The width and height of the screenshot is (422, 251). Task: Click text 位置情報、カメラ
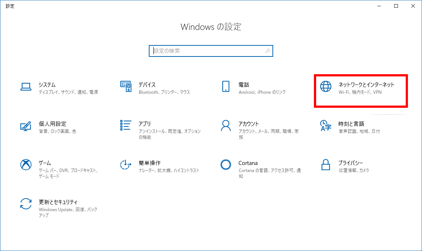[354, 171]
